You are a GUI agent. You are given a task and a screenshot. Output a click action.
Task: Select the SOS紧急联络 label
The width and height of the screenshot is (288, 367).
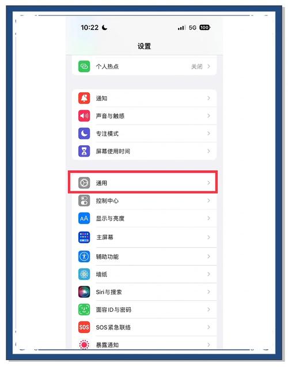[x=113, y=327]
